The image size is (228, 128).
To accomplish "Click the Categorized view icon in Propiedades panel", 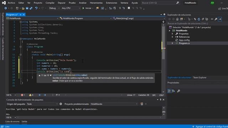I will [170, 91].
